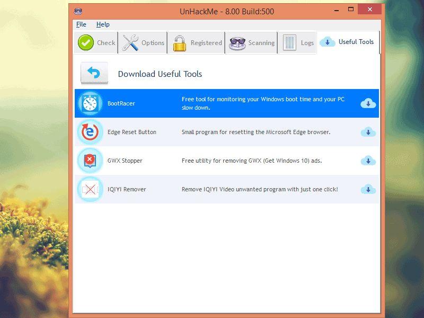
Task: Close the UnHackMe window
Action: pyautogui.click(x=369, y=10)
